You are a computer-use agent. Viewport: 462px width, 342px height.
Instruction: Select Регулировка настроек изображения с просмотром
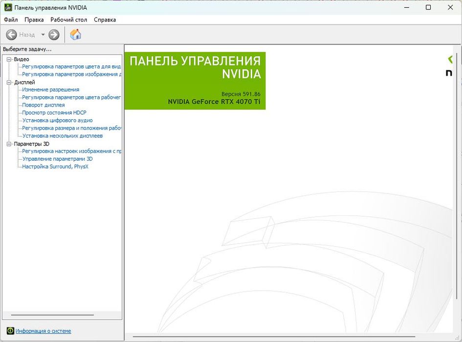pos(71,151)
